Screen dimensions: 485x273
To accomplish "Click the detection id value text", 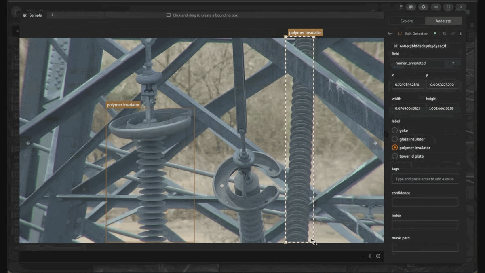I will tap(423, 46).
